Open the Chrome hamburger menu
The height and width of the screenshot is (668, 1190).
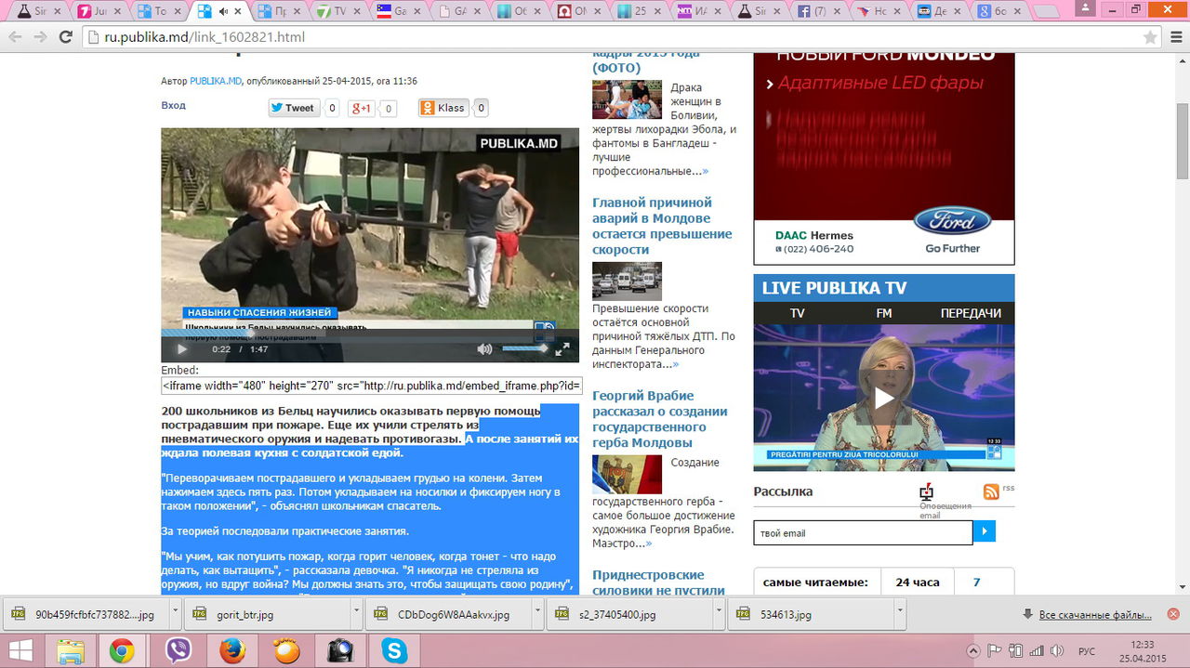1174,37
